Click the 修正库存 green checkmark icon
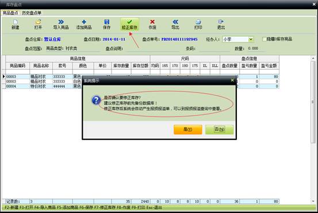This screenshot has width=318, height=213. (129, 22)
